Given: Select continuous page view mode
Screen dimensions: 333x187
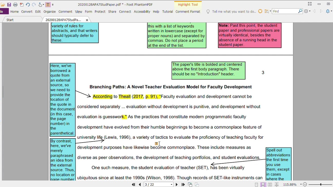Looking at the screenshot, I should coord(263,184).
